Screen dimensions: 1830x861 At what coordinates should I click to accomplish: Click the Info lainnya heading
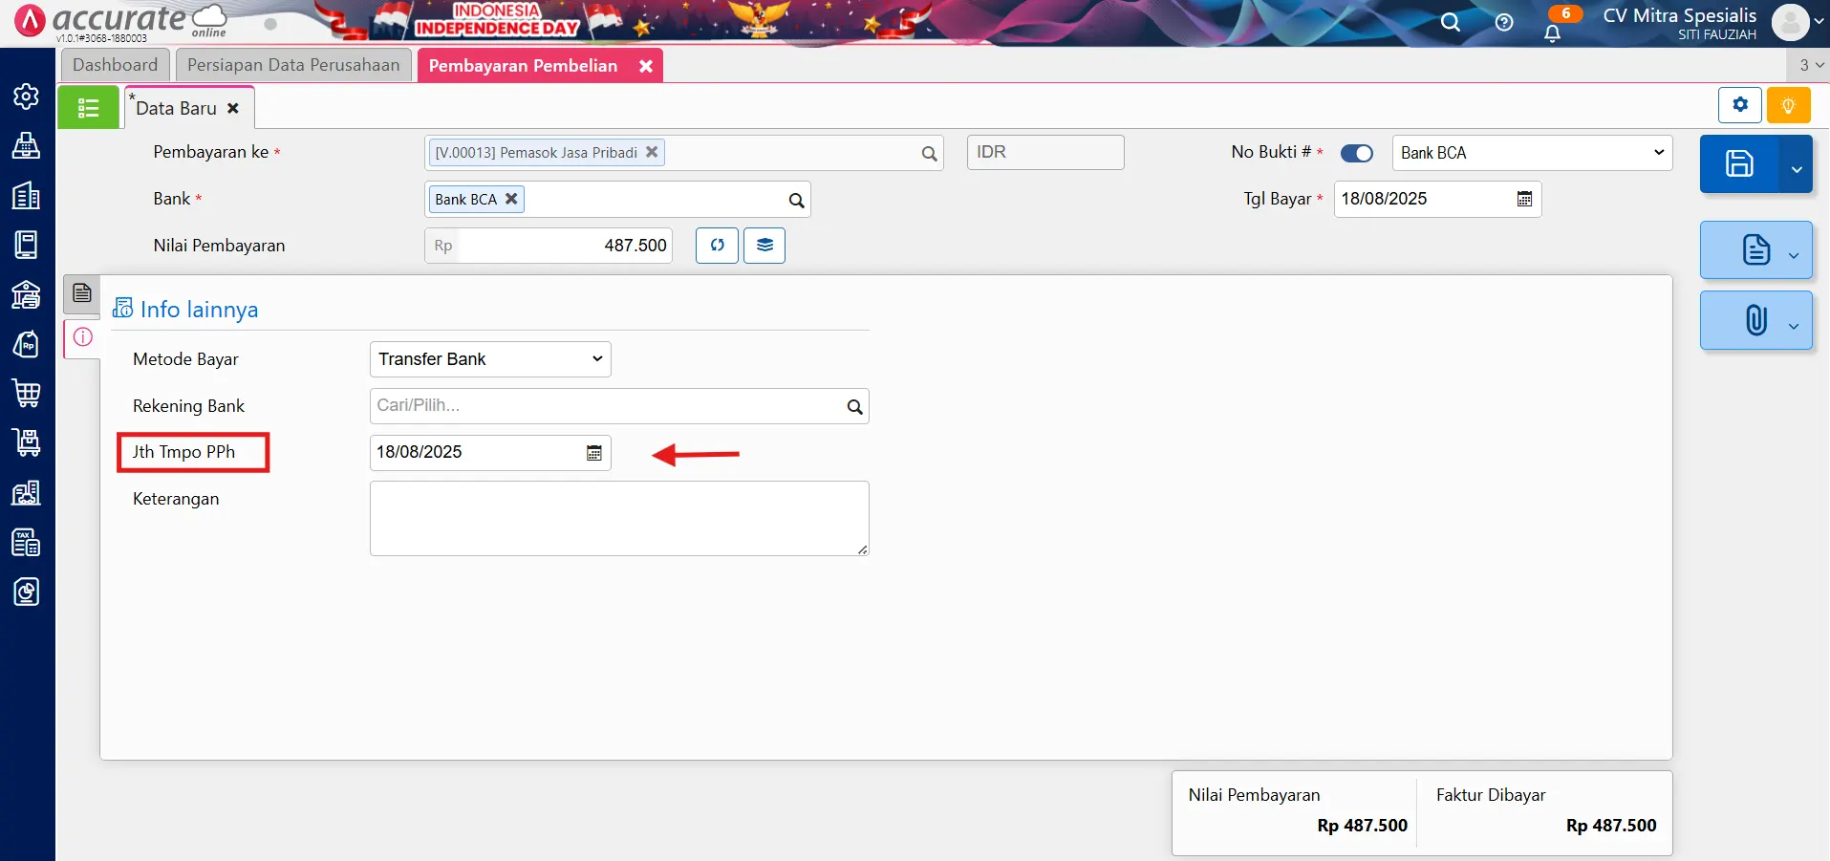199,310
